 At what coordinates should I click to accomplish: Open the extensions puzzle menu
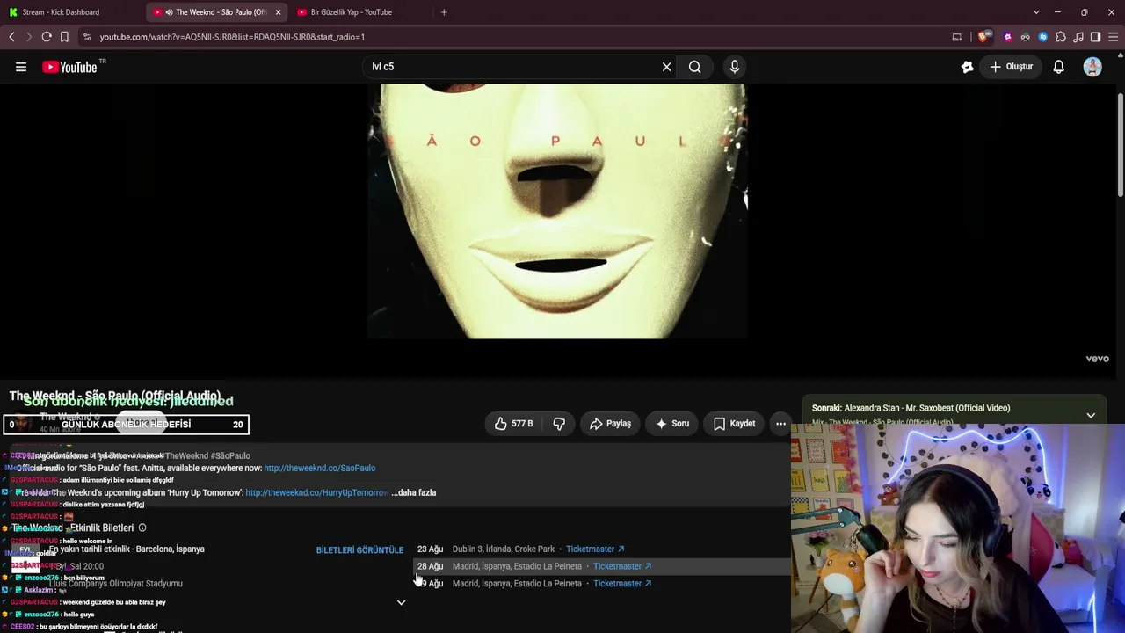[x=1061, y=37]
